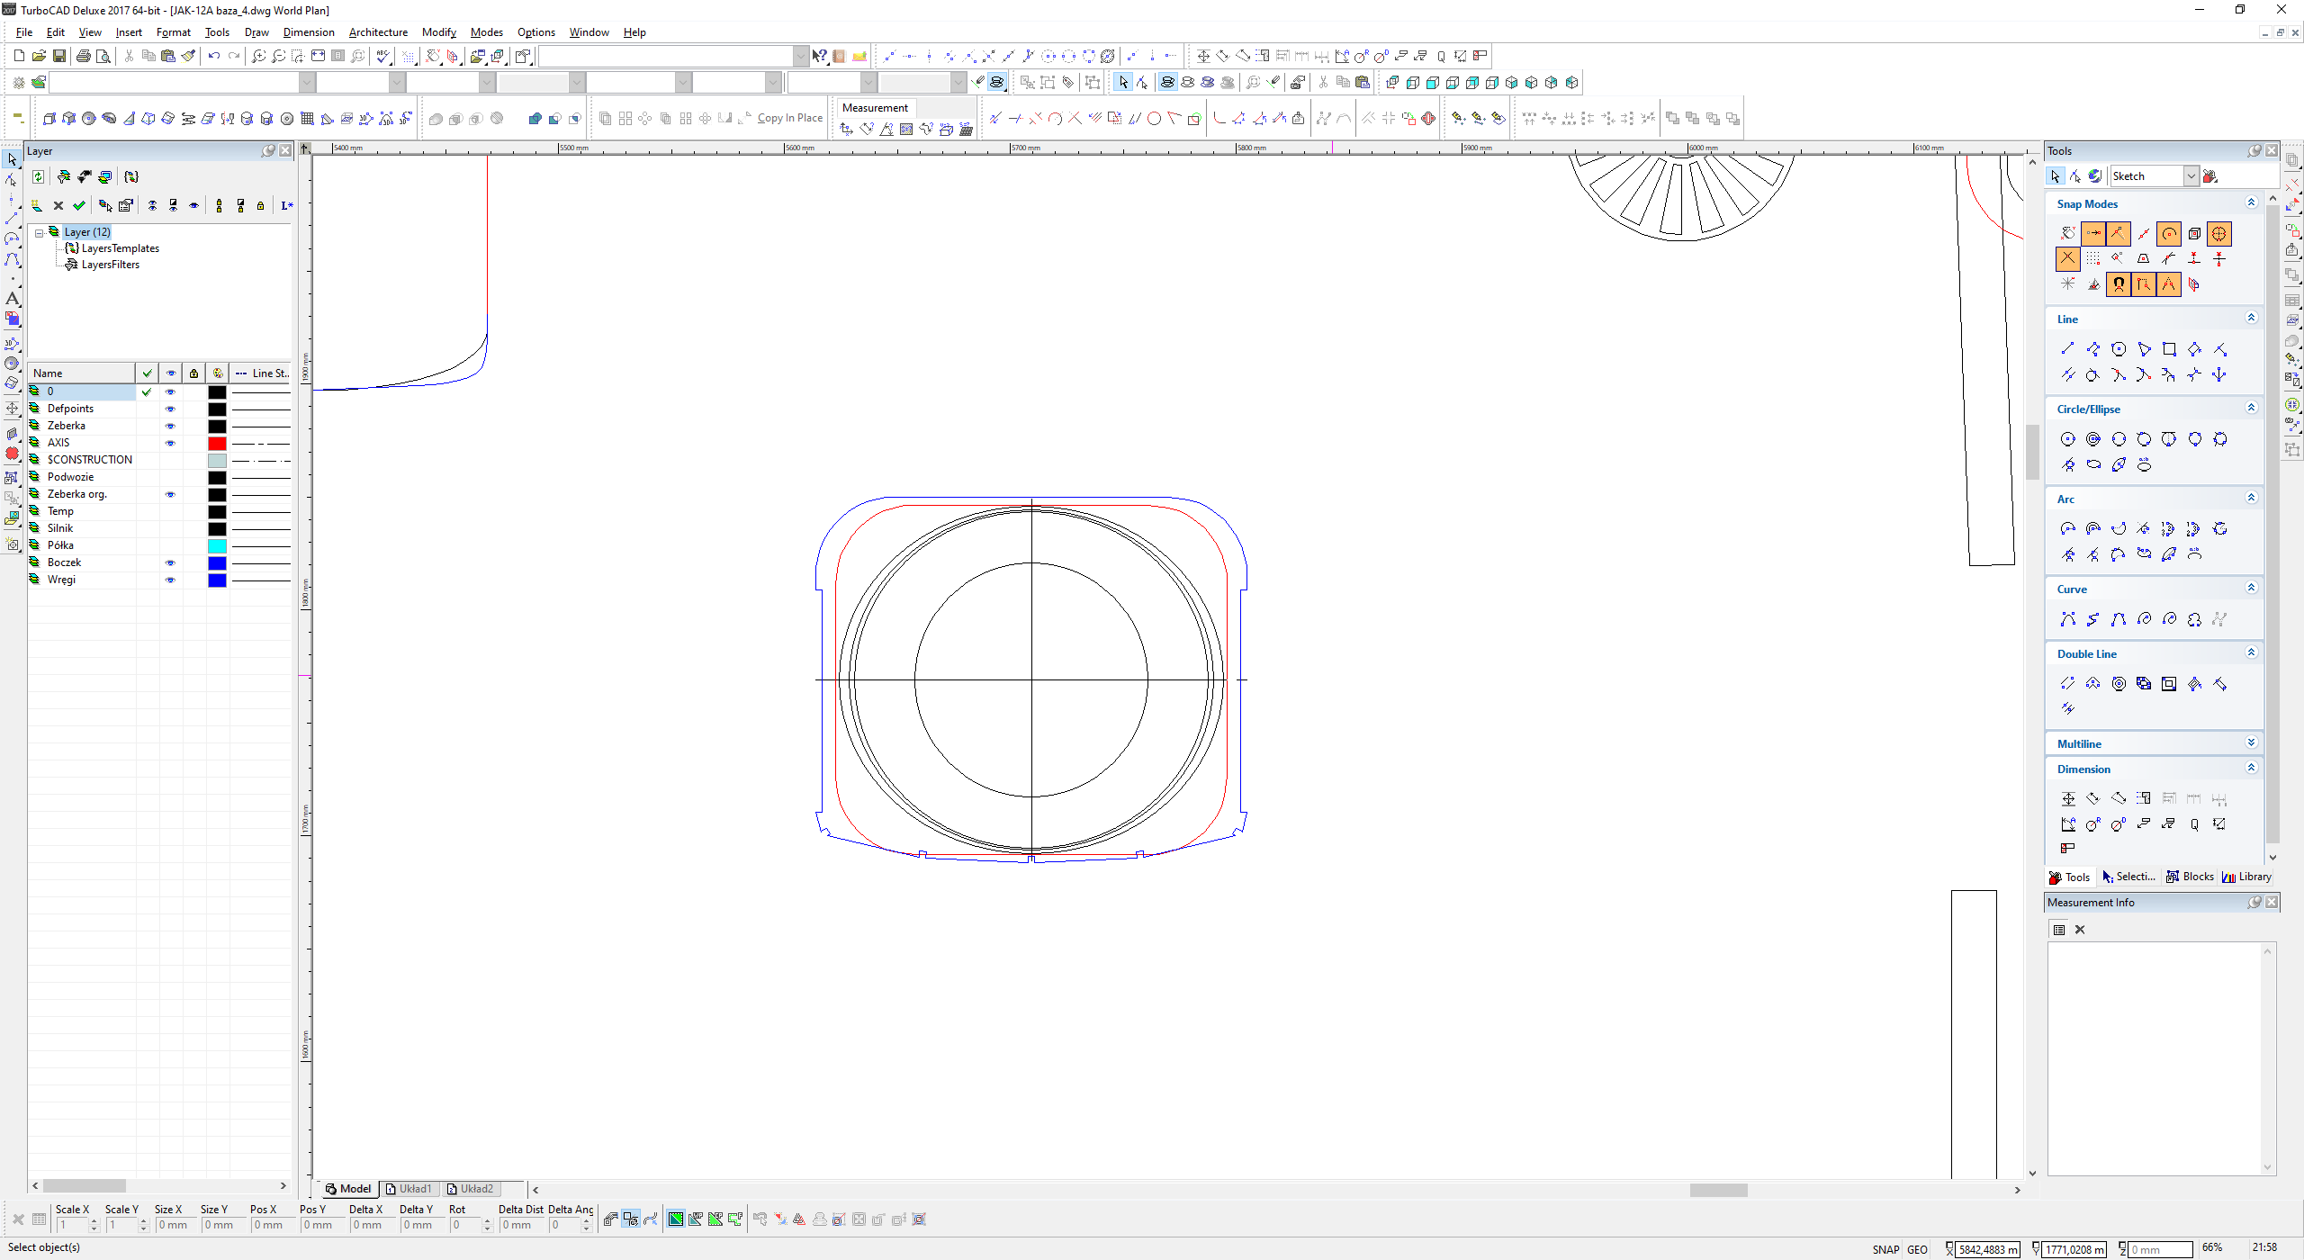2304x1260 pixels.
Task: Click the Zoom in magnifier icon
Action: pos(259,56)
